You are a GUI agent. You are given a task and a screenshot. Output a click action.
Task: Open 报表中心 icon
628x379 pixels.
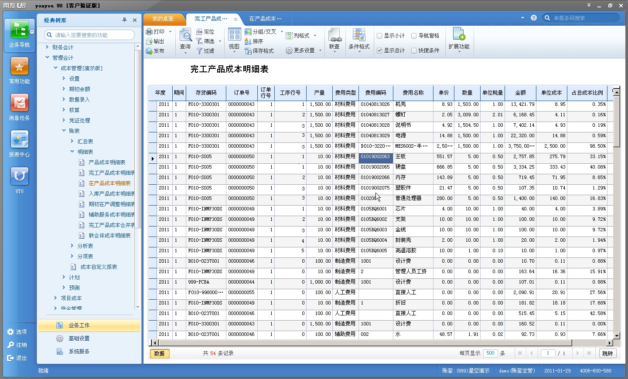(x=19, y=140)
